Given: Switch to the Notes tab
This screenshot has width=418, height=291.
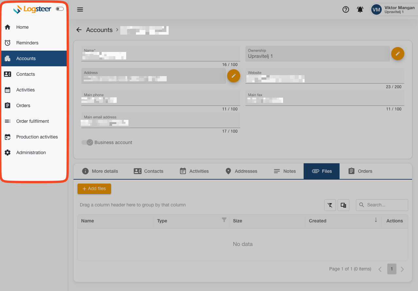Looking at the screenshot, I should pos(285,171).
